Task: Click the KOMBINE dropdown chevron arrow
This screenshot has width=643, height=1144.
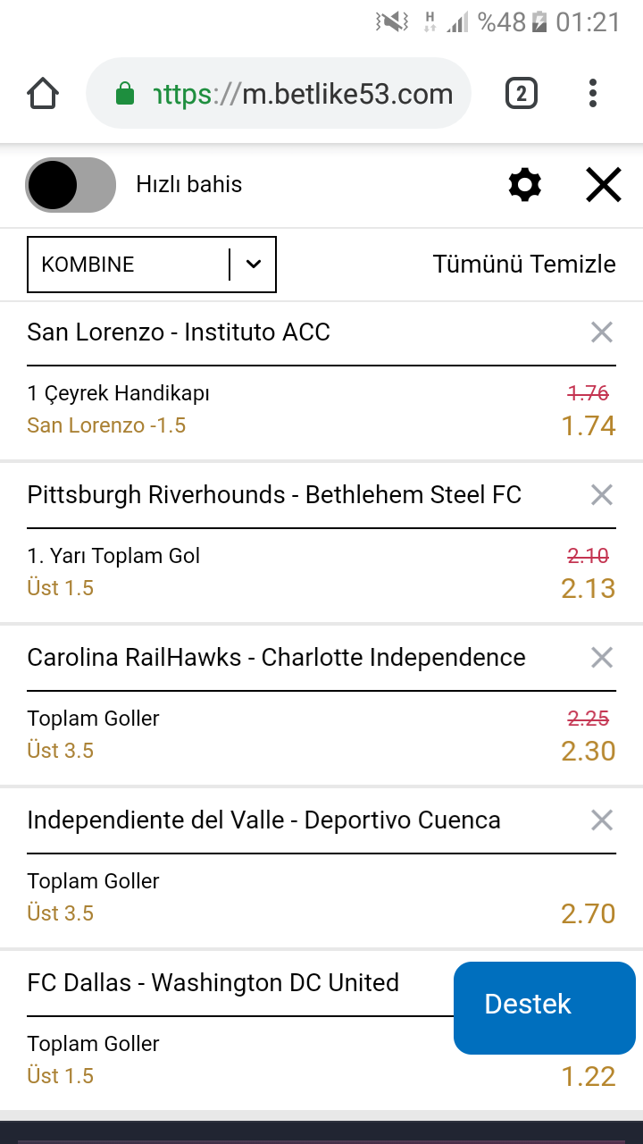Action: (x=254, y=265)
